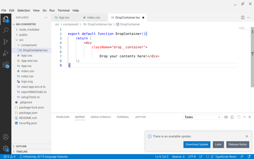Viewport: 254px width, 159px height.
Task: Open the Terminal menu
Action: 64,10
